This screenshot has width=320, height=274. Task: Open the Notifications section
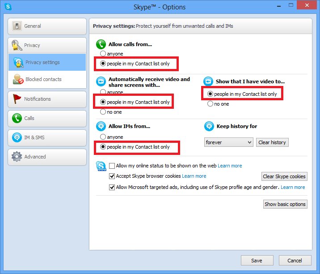point(47,99)
